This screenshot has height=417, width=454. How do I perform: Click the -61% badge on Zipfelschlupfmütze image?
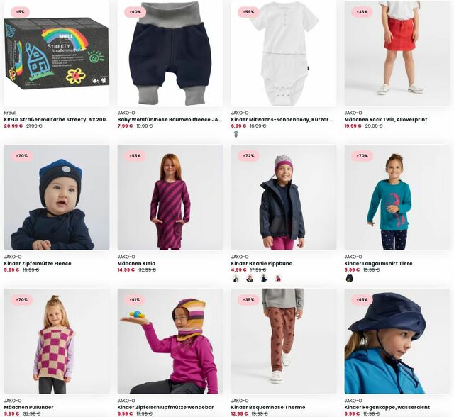pyautogui.click(x=135, y=300)
